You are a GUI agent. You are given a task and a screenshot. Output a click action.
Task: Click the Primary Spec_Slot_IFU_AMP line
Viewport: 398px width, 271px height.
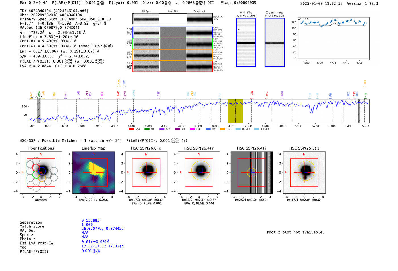click(x=65, y=19)
